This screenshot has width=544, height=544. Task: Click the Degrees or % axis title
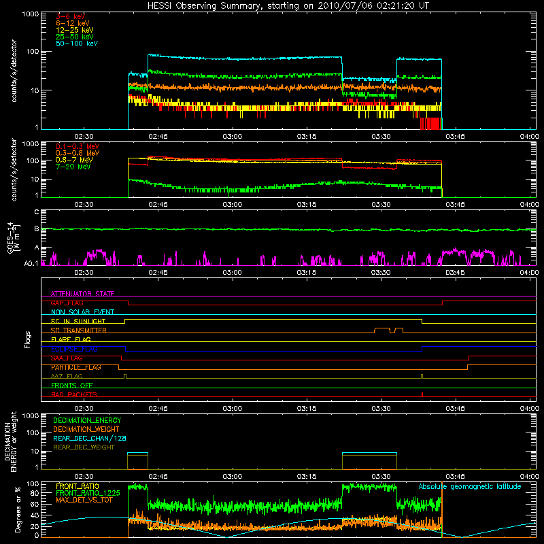point(18,509)
